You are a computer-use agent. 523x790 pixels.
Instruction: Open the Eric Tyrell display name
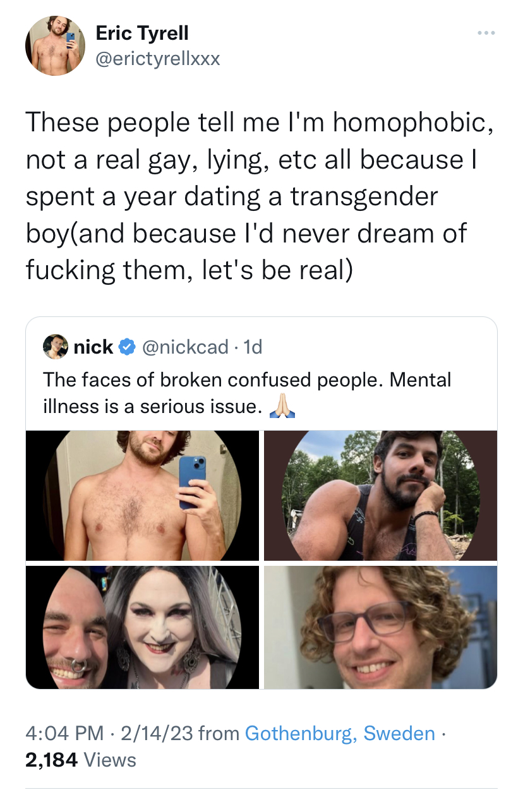142,33
